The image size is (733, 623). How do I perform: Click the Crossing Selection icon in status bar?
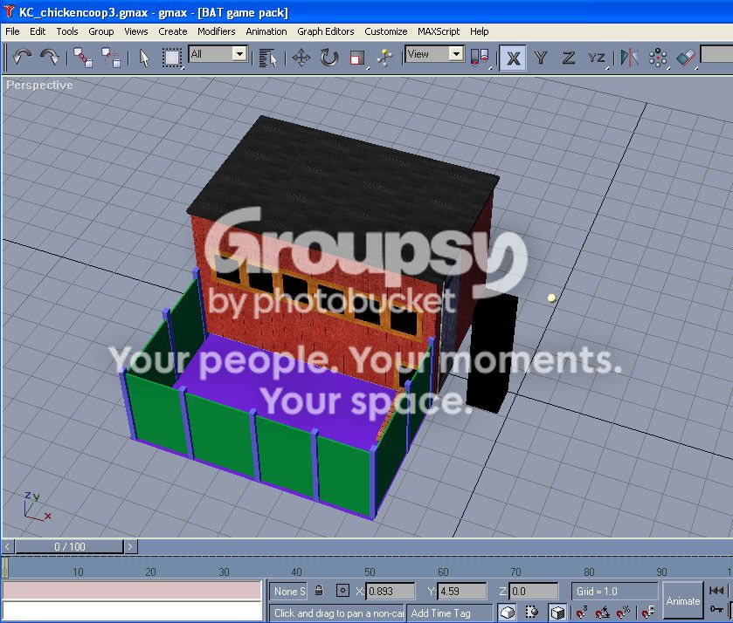[532, 613]
